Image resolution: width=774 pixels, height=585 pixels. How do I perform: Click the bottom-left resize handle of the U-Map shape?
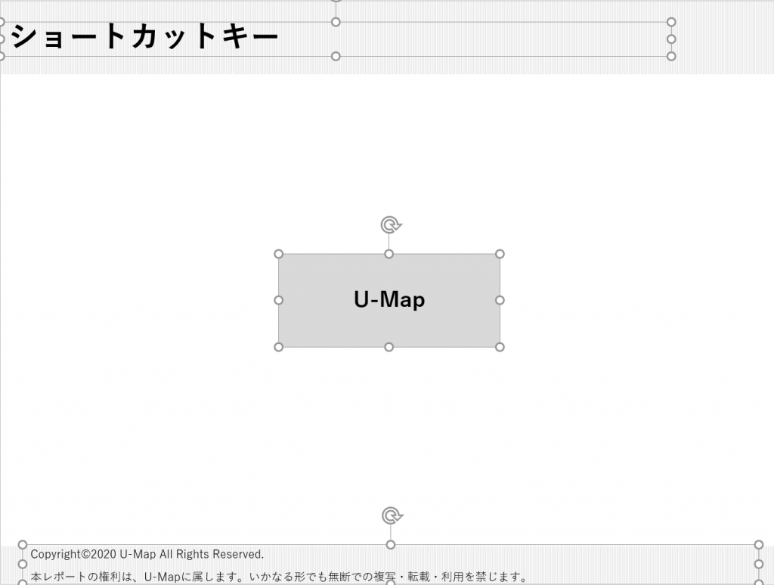point(278,347)
